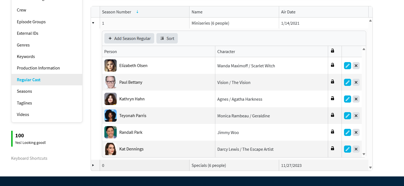404x186 pixels.
Task: Edit Elizabeth Olsen's cast entry with pencil icon
Action: (x=348, y=66)
